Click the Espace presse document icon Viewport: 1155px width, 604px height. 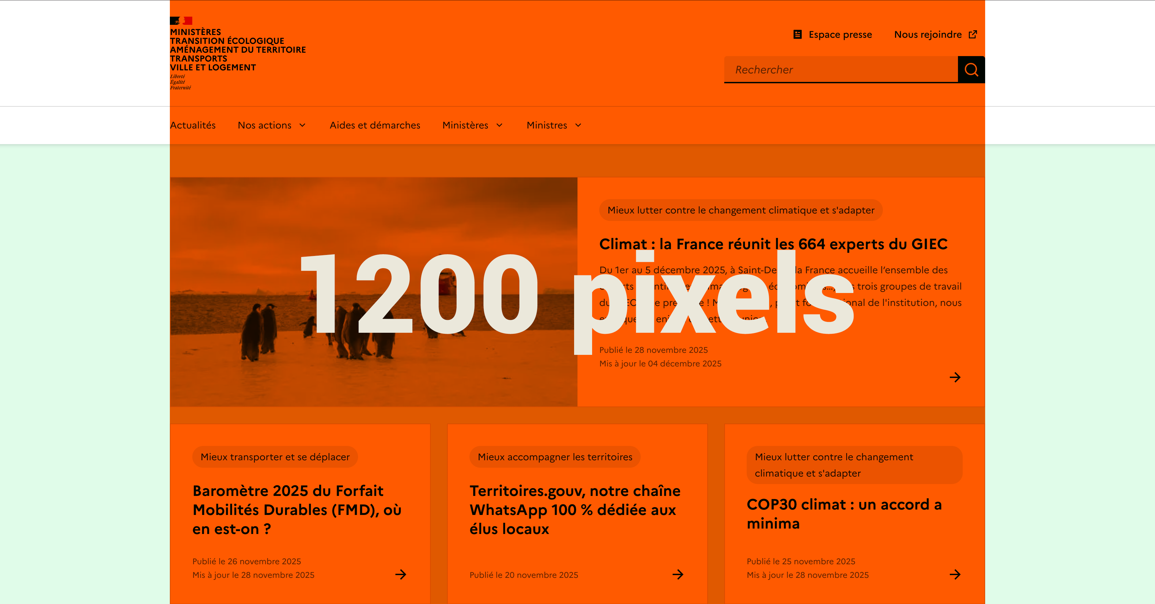click(797, 35)
